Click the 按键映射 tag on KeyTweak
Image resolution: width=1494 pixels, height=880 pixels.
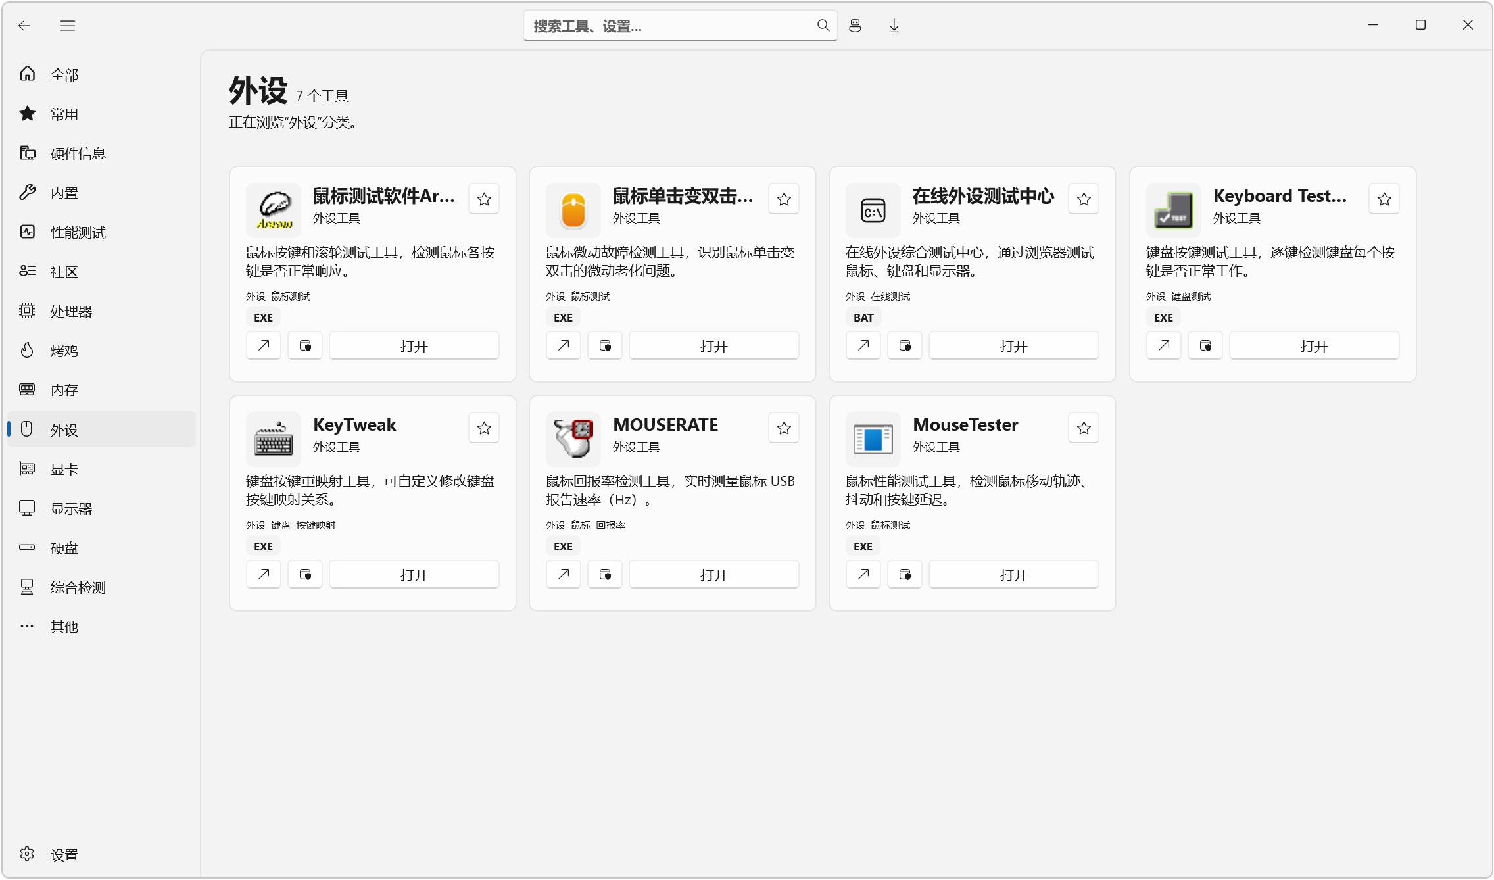pos(316,525)
